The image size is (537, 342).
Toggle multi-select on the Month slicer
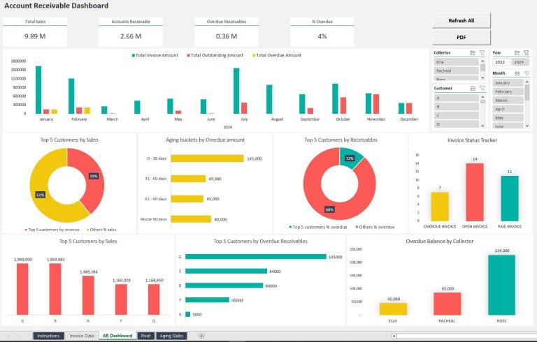(517, 73)
